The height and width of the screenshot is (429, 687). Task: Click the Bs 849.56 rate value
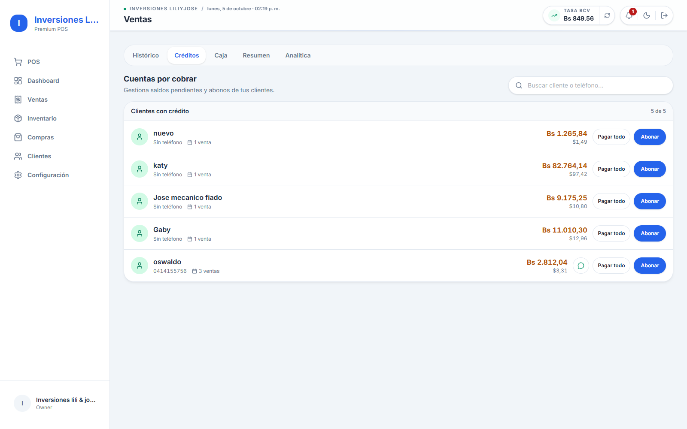tap(579, 18)
